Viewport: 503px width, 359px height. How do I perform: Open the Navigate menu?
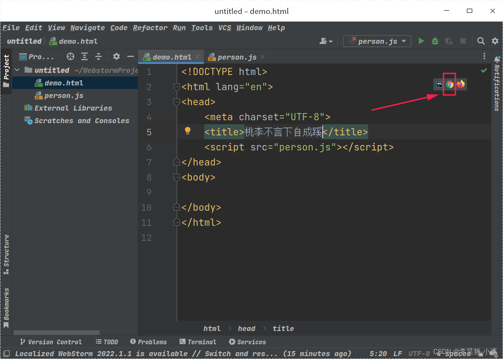(88, 28)
